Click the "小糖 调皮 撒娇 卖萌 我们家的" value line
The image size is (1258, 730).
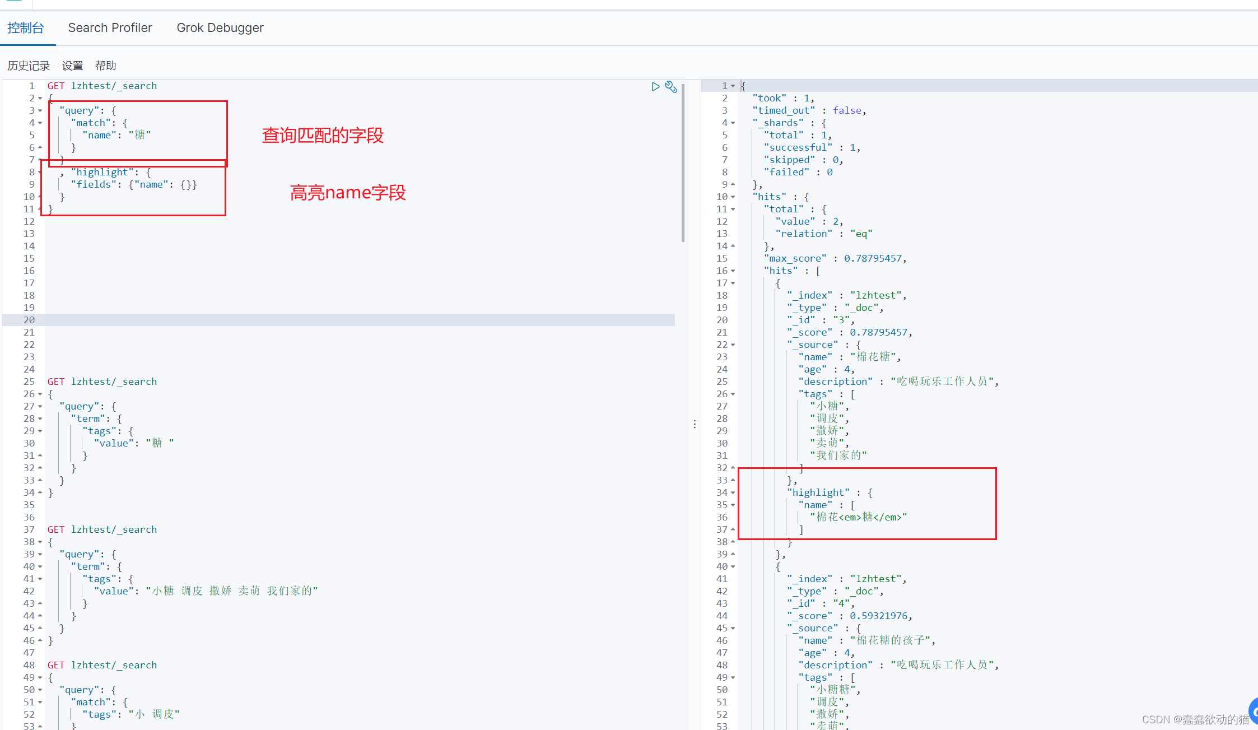[x=206, y=591]
